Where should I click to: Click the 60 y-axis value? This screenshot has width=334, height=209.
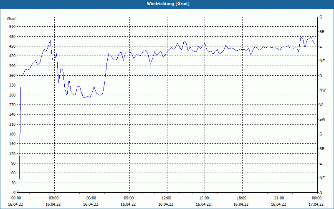[x=13, y=173]
